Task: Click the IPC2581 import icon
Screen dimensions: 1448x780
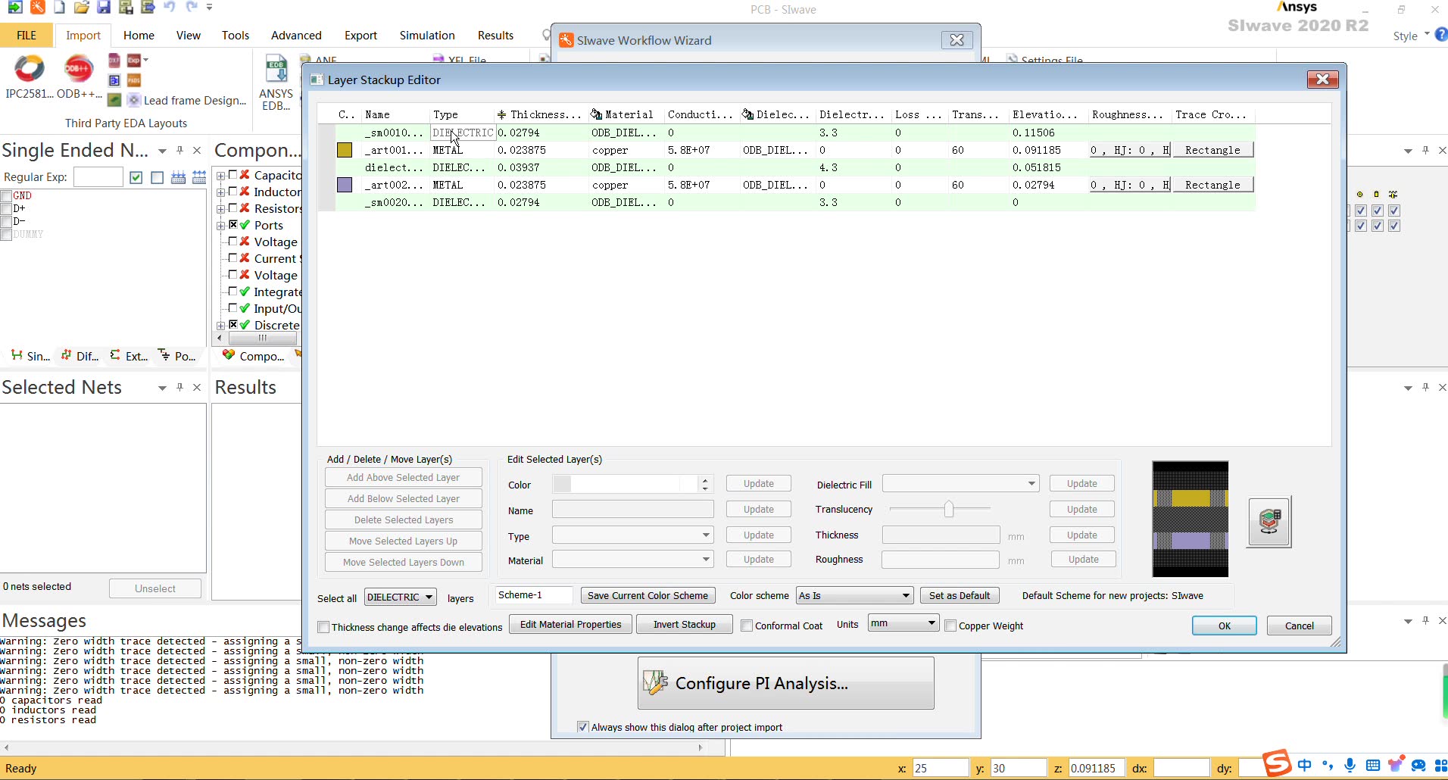Action: click(x=30, y=69)
